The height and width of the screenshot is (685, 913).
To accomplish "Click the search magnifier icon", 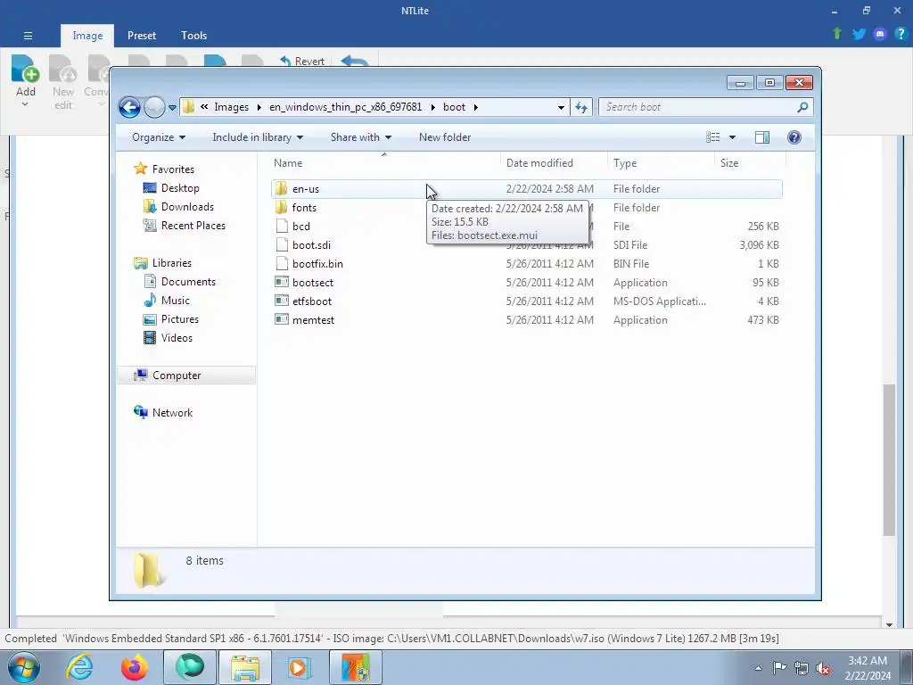I will coord(802,107).
